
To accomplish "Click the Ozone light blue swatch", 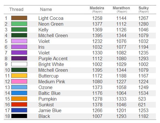I will pos(19,87).
